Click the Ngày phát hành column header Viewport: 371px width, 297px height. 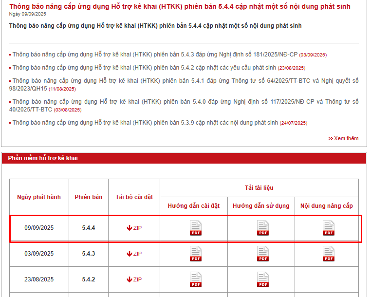pos(39,197)
